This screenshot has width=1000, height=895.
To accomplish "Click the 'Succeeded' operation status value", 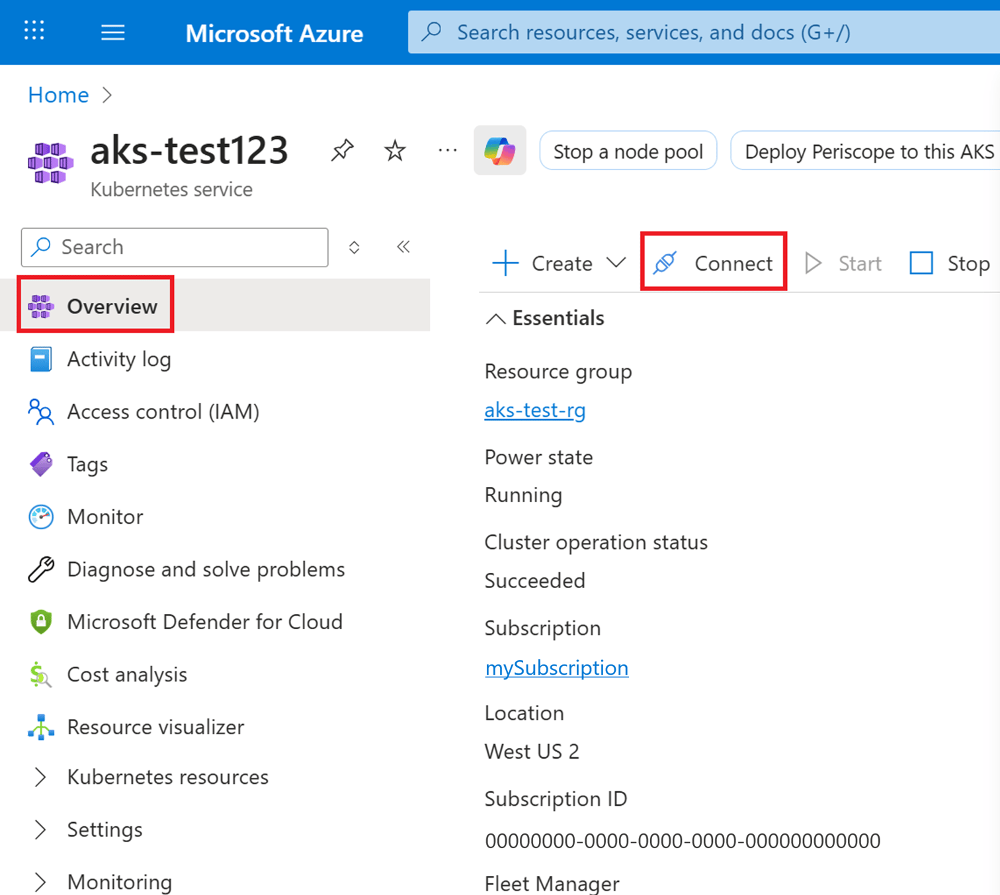I will (534, 581).
